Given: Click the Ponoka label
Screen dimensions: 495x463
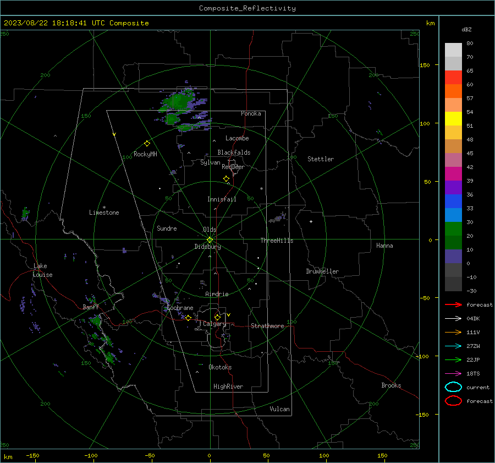Looking at the screenshot, I should point(251,113).
